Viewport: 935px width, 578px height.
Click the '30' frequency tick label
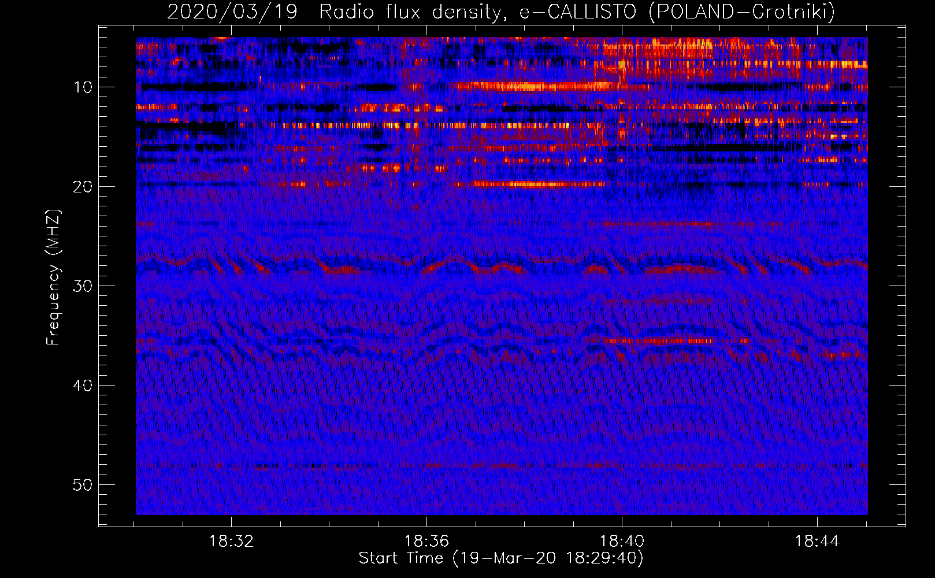coord(83,286)
